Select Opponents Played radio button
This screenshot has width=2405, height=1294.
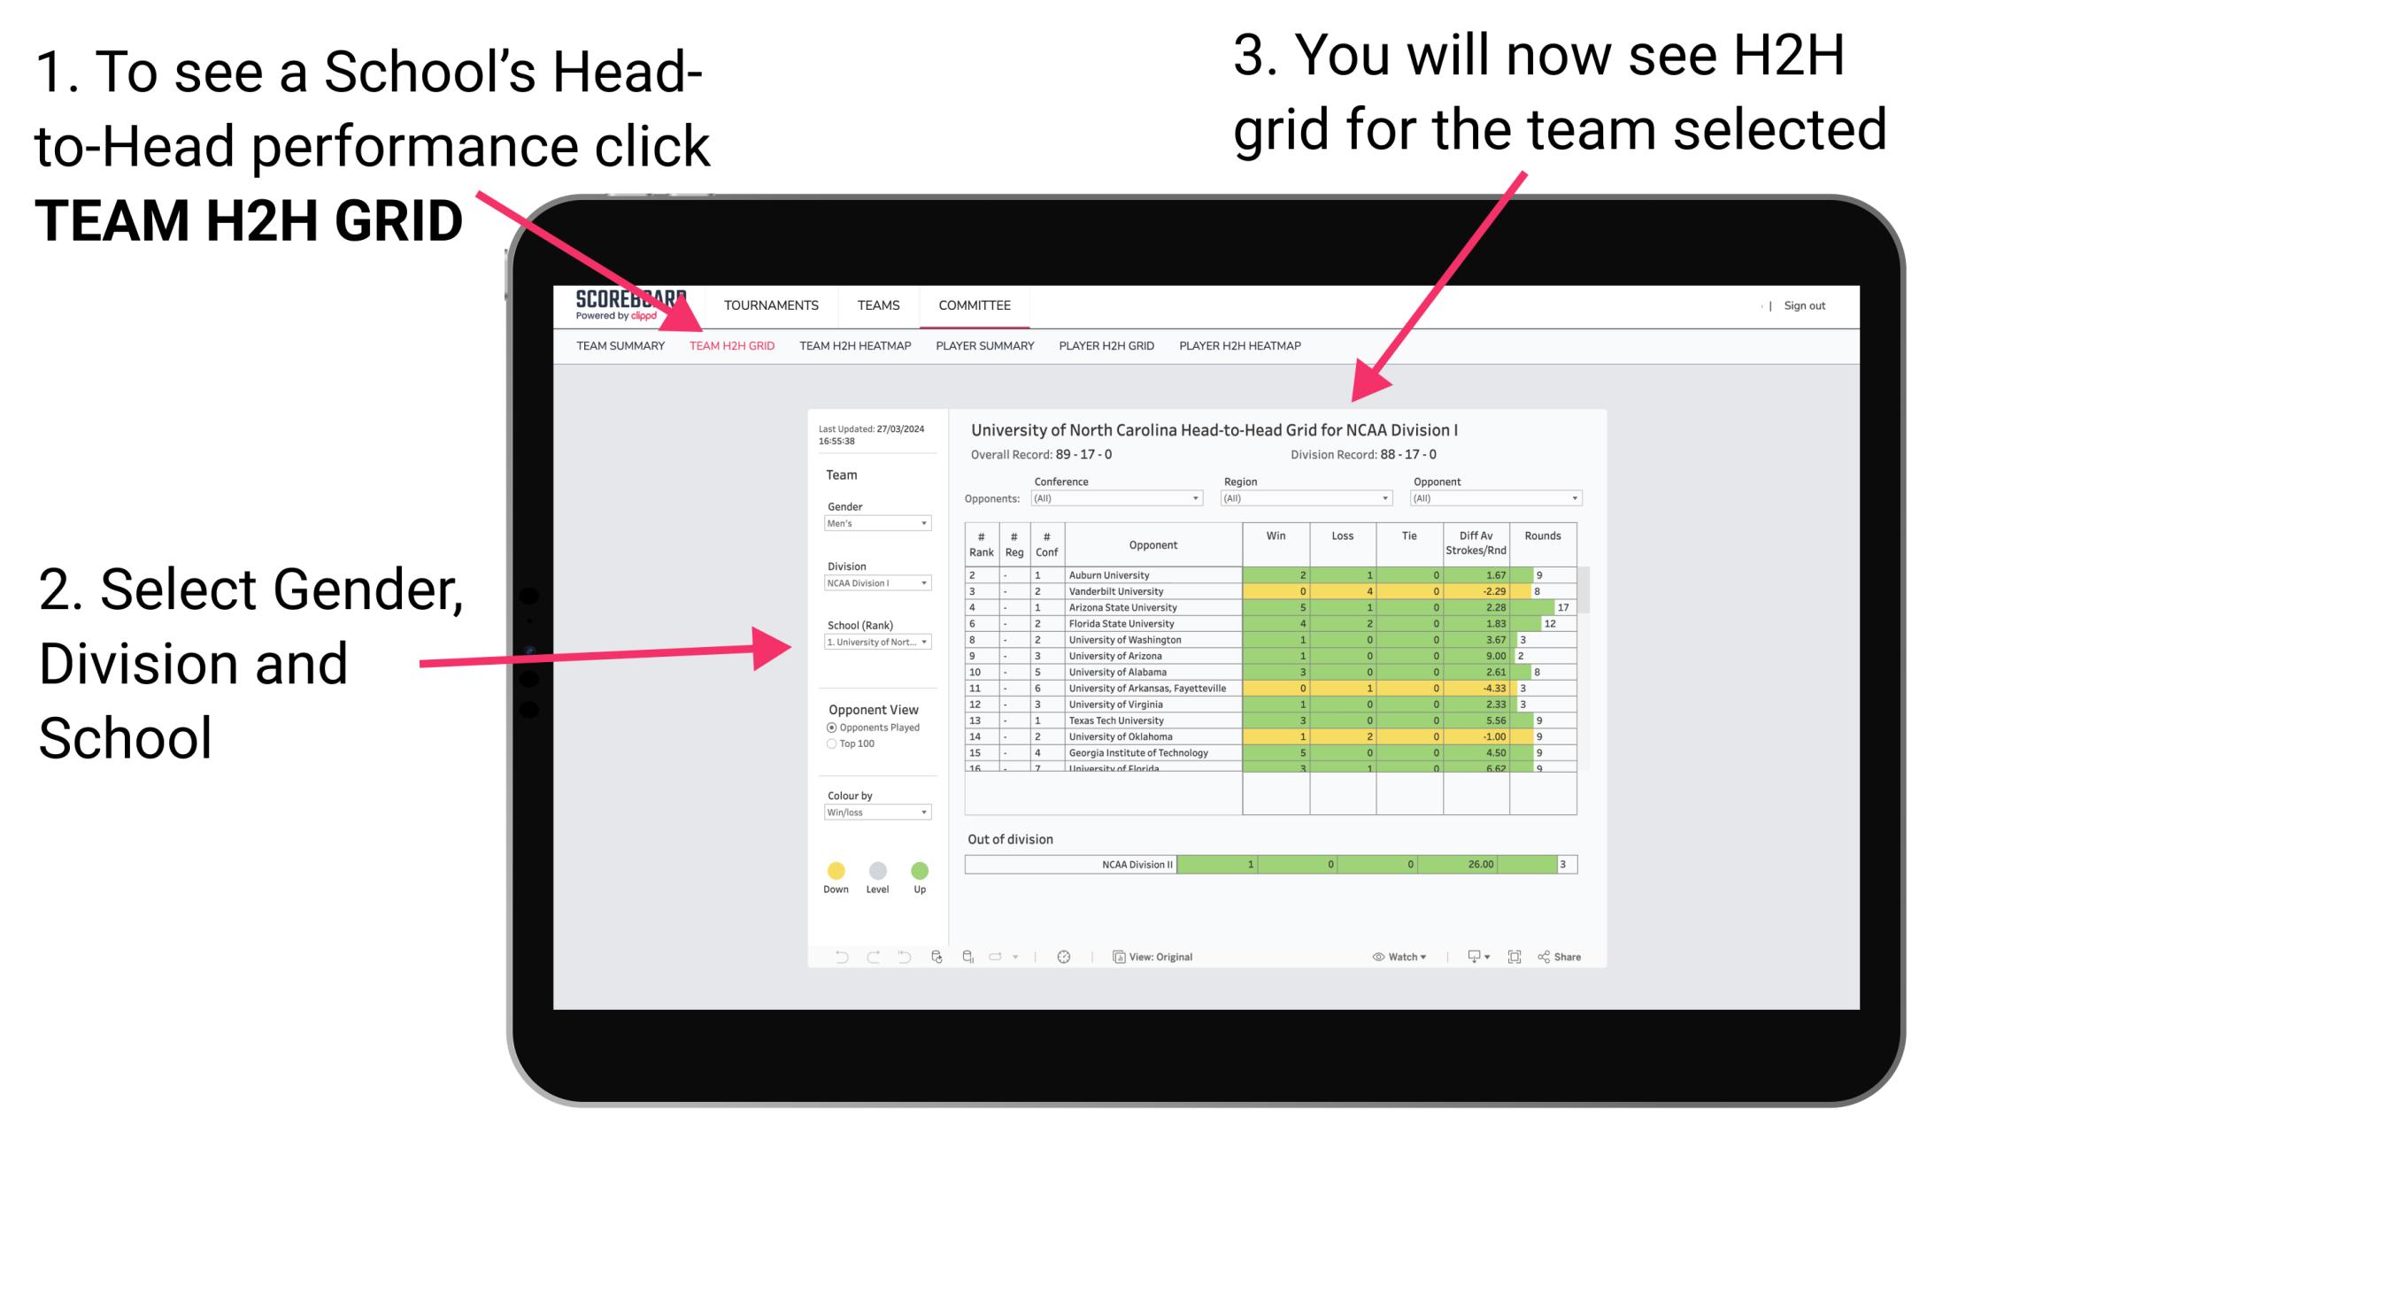coord(829,730)
